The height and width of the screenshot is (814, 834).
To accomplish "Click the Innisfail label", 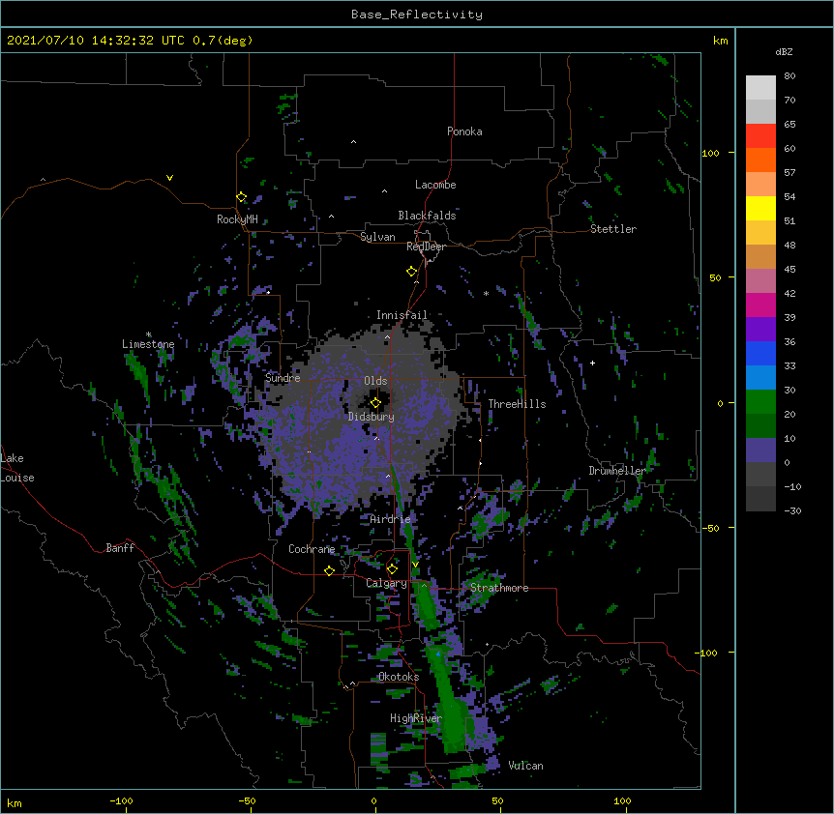I will [x=402, y=315].
